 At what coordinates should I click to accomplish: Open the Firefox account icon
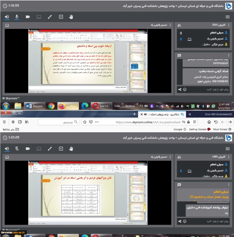point(13,122)
